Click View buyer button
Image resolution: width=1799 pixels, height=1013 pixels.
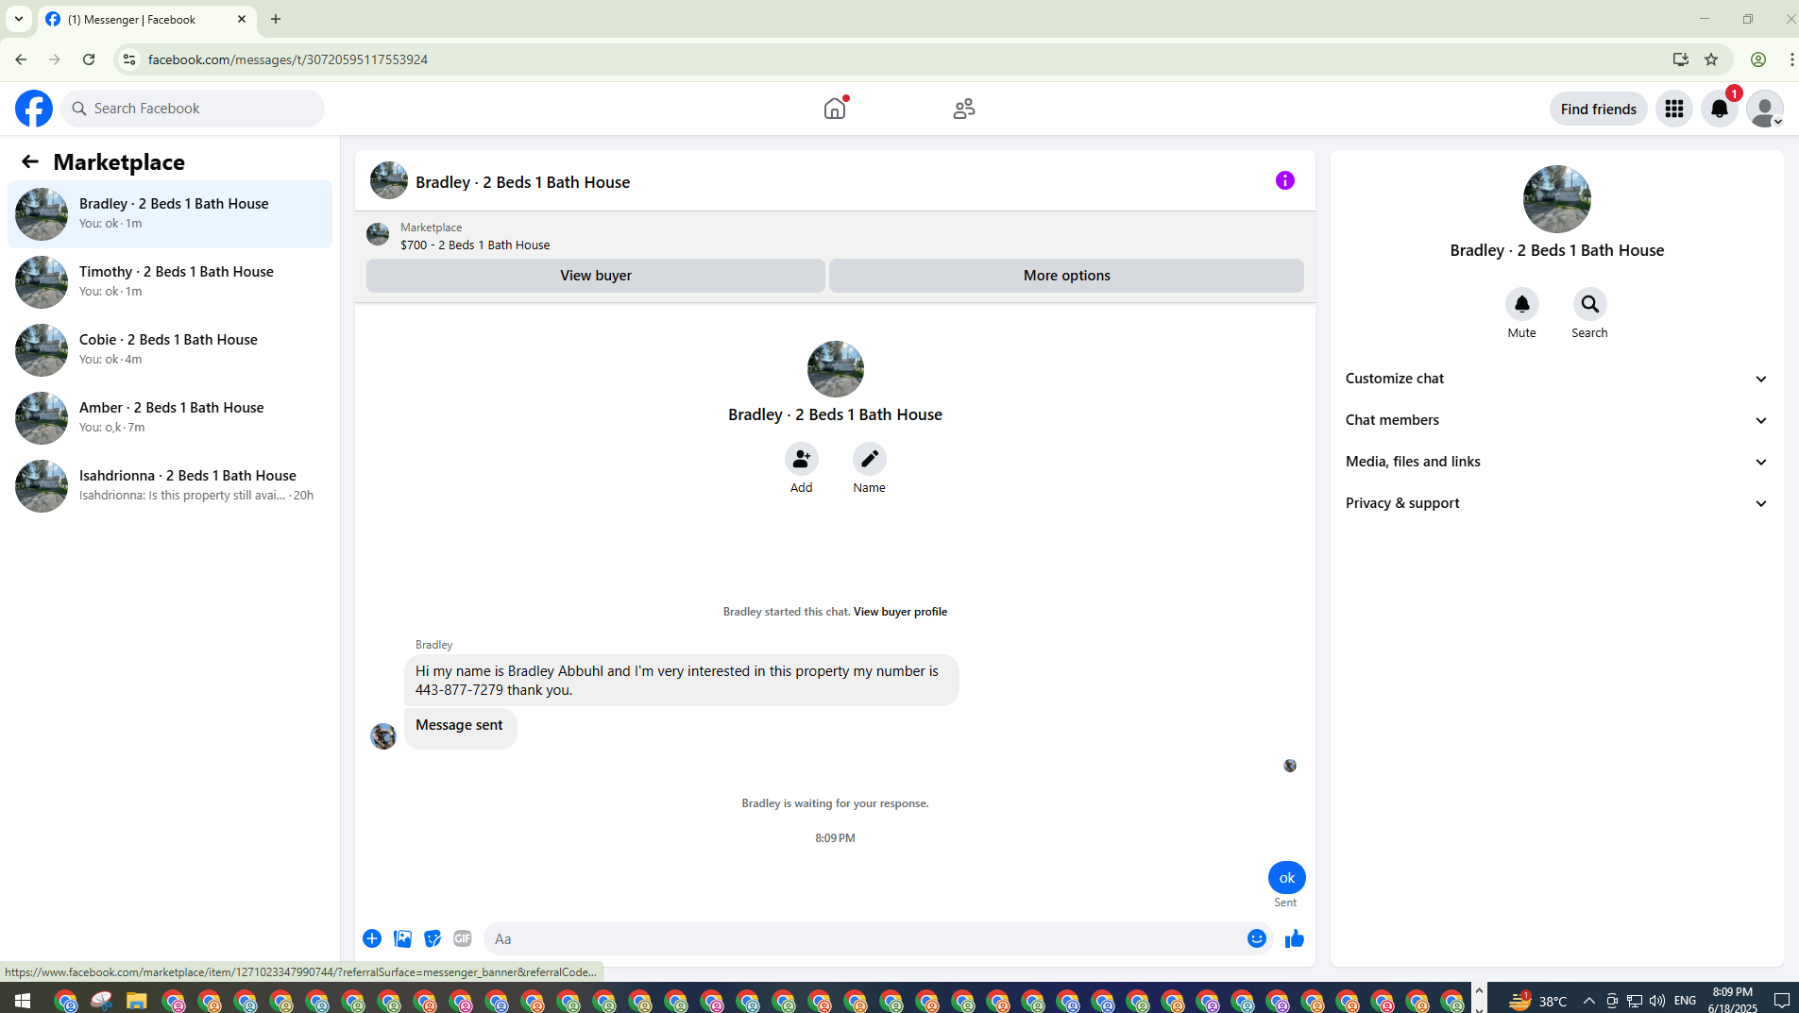point(596,276)
